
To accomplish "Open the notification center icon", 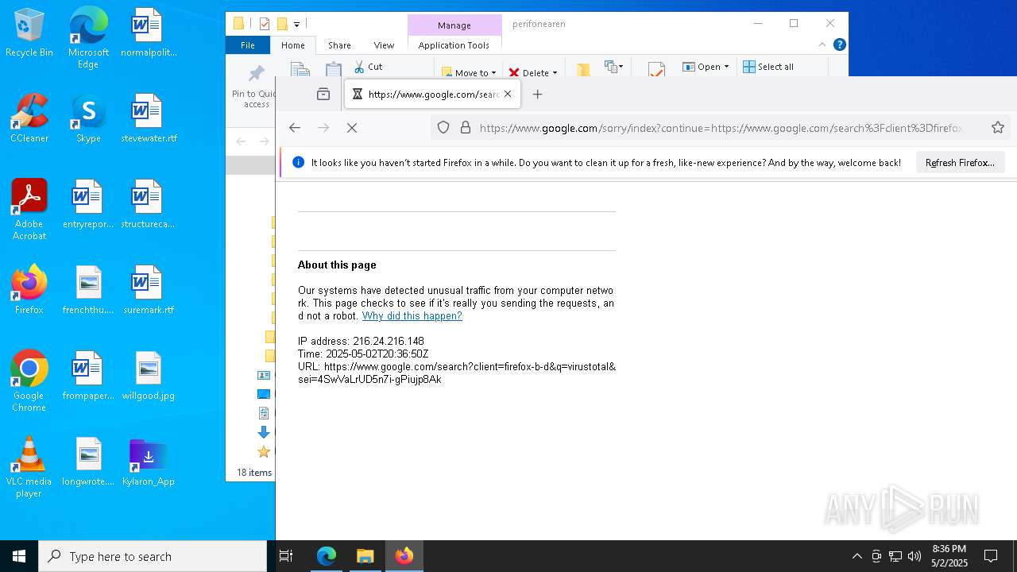I will click(991, 556).
